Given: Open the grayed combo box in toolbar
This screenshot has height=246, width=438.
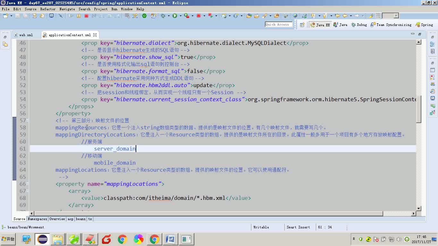Looking at the screenshot, I should tap(390, 16).
